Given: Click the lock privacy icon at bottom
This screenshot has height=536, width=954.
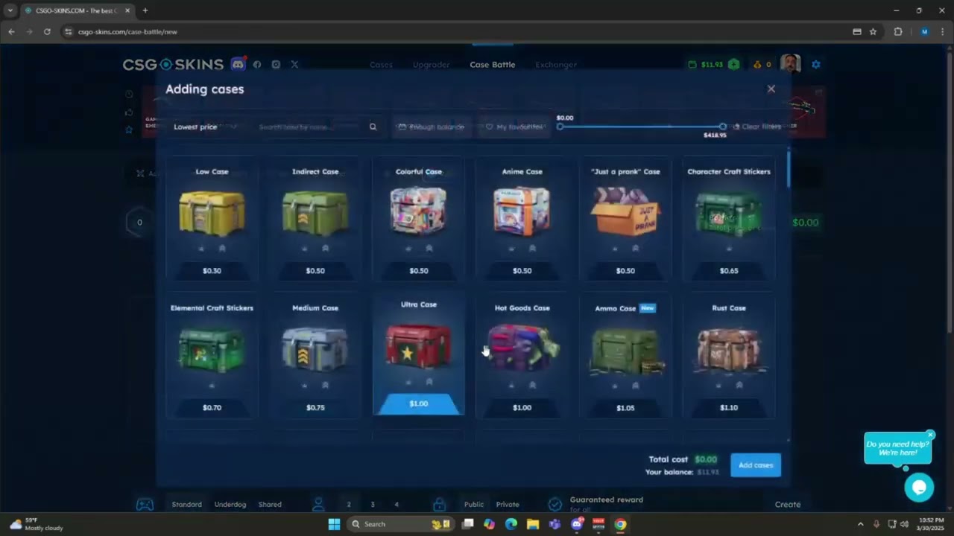Looking at the screenshot, I should coord(440,504).
